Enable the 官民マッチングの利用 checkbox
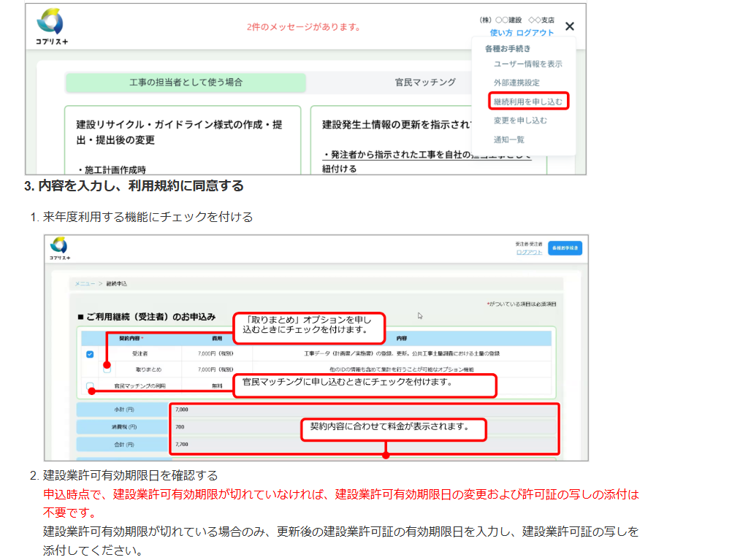The width and height of the screenshot is (740, 560). (x=90, y=386)
